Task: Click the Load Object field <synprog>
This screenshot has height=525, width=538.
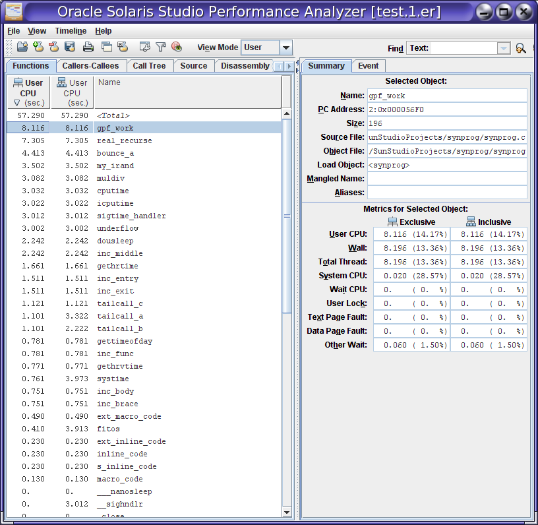Action: [447, 165]
